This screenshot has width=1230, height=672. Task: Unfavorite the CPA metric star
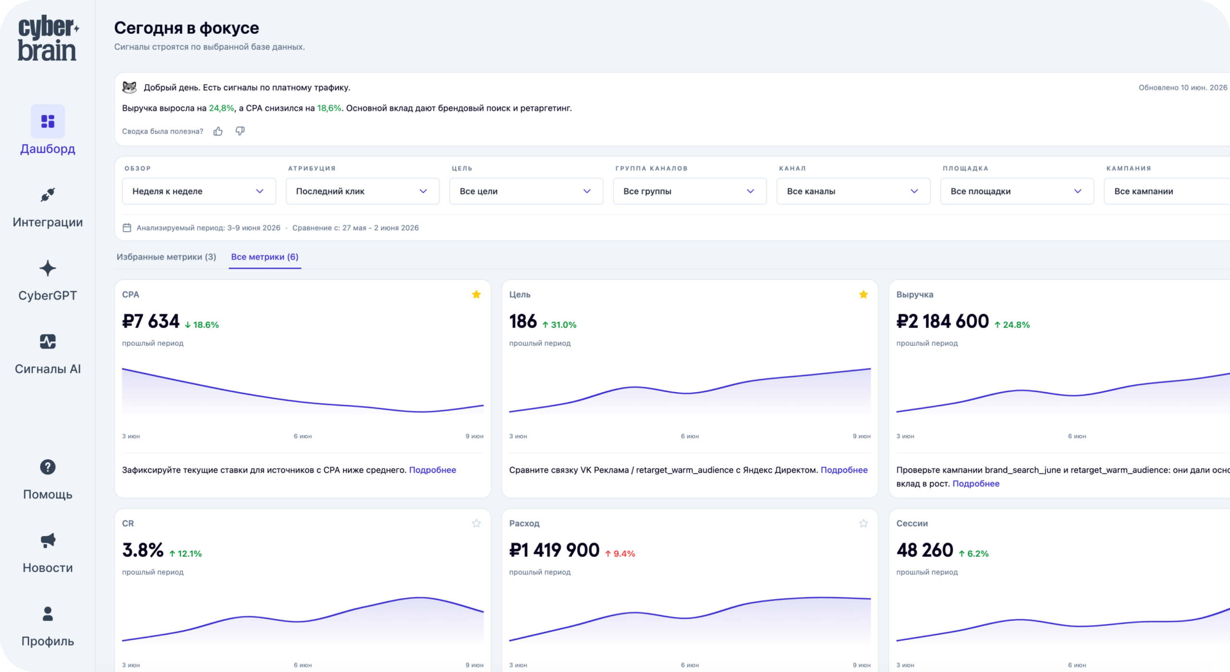click(476, 294)
